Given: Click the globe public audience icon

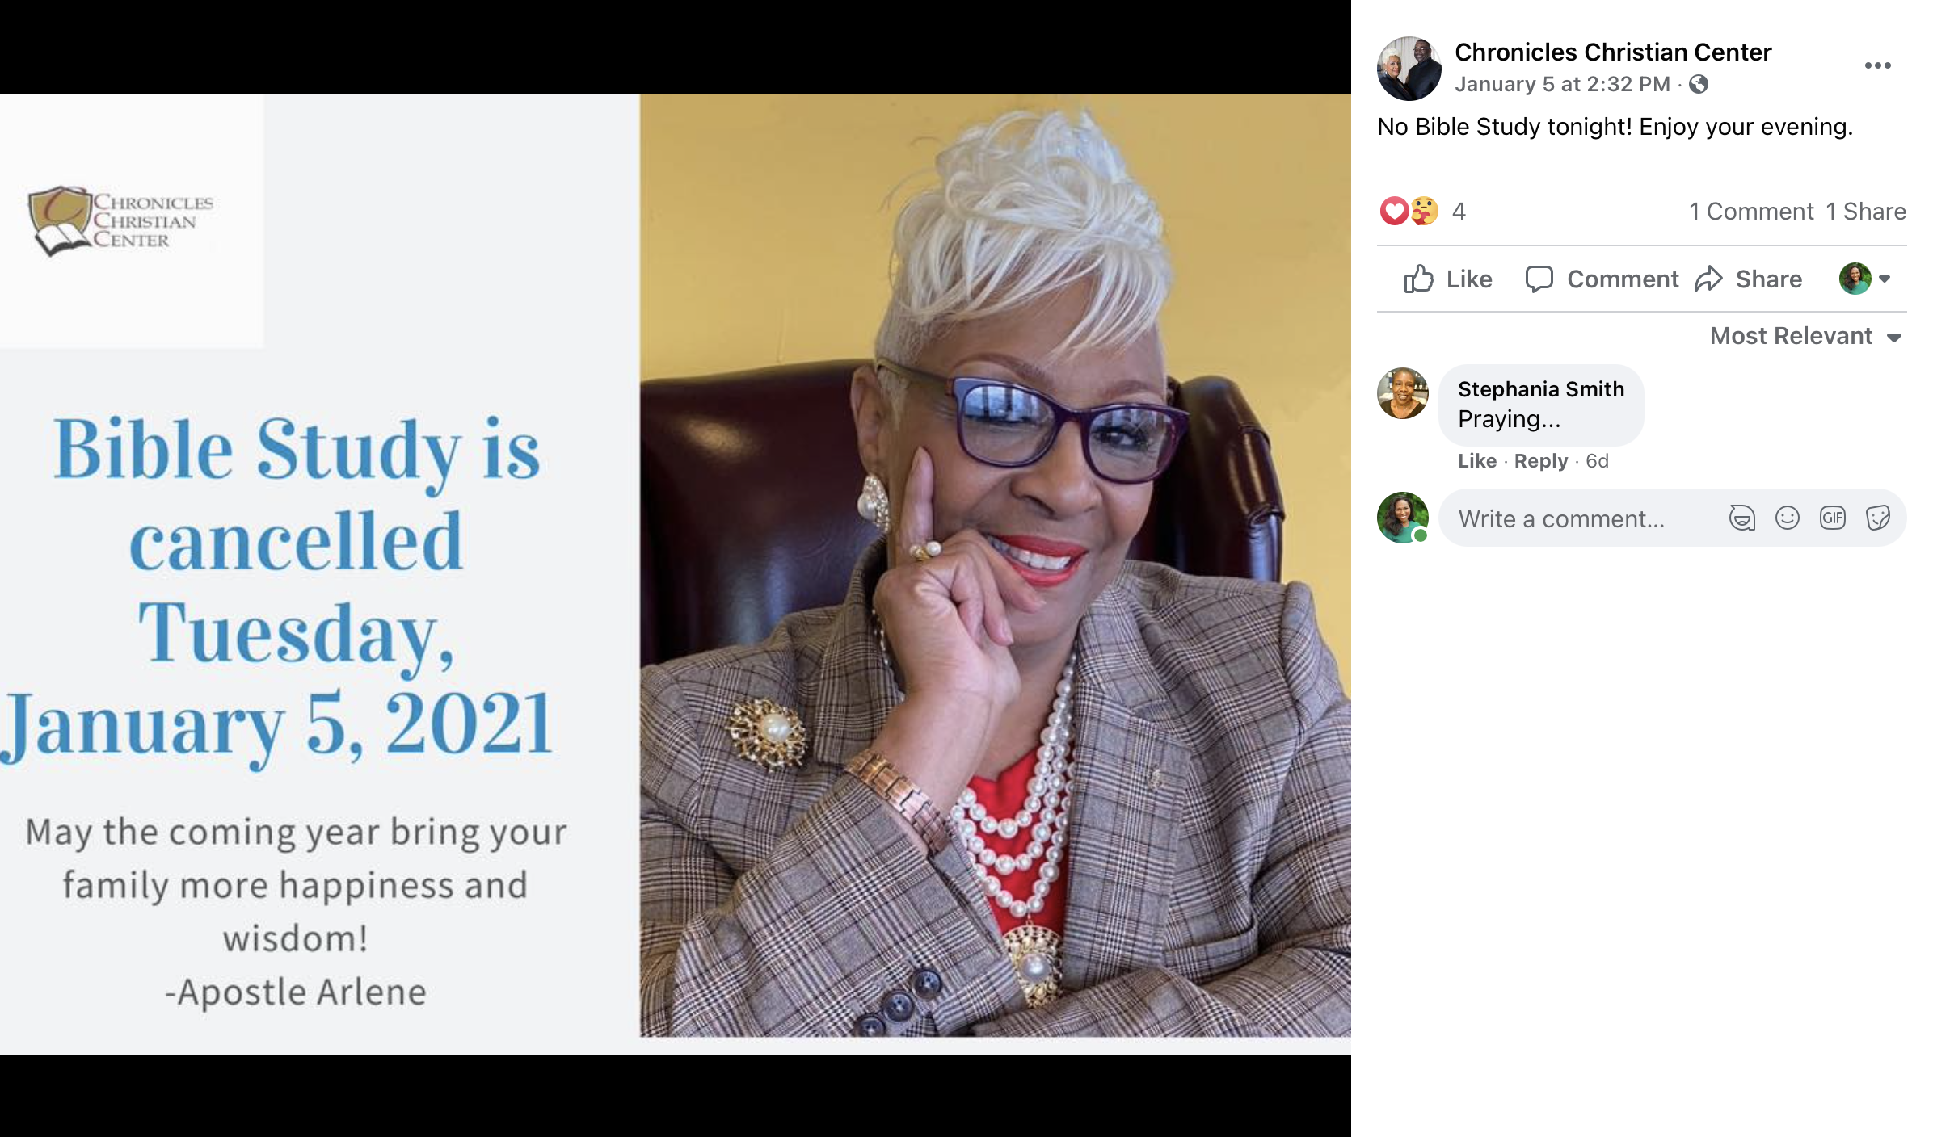Looking at the screenshot, I should click(1699, 84).
